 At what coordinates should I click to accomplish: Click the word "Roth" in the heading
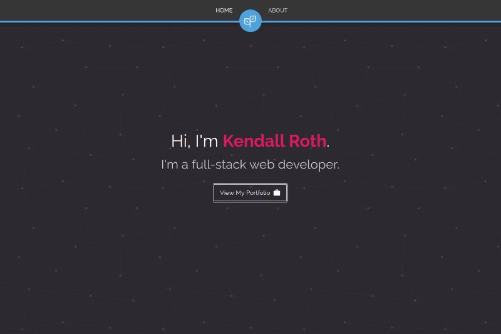point(307,141)
